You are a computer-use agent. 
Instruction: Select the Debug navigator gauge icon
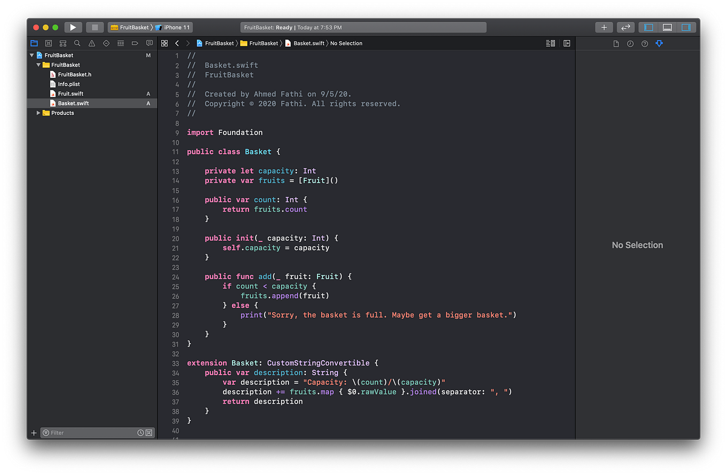pos(121,43)
